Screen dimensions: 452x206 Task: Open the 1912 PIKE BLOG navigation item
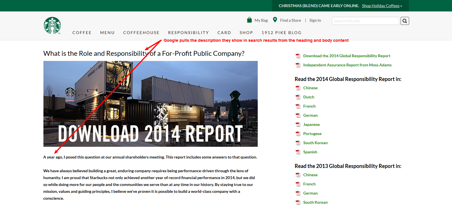282,33
